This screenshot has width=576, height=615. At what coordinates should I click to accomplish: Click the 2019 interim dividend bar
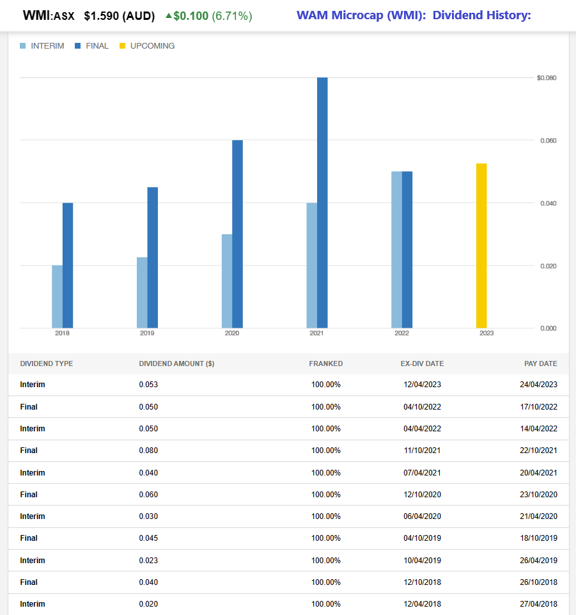(142, 293)
